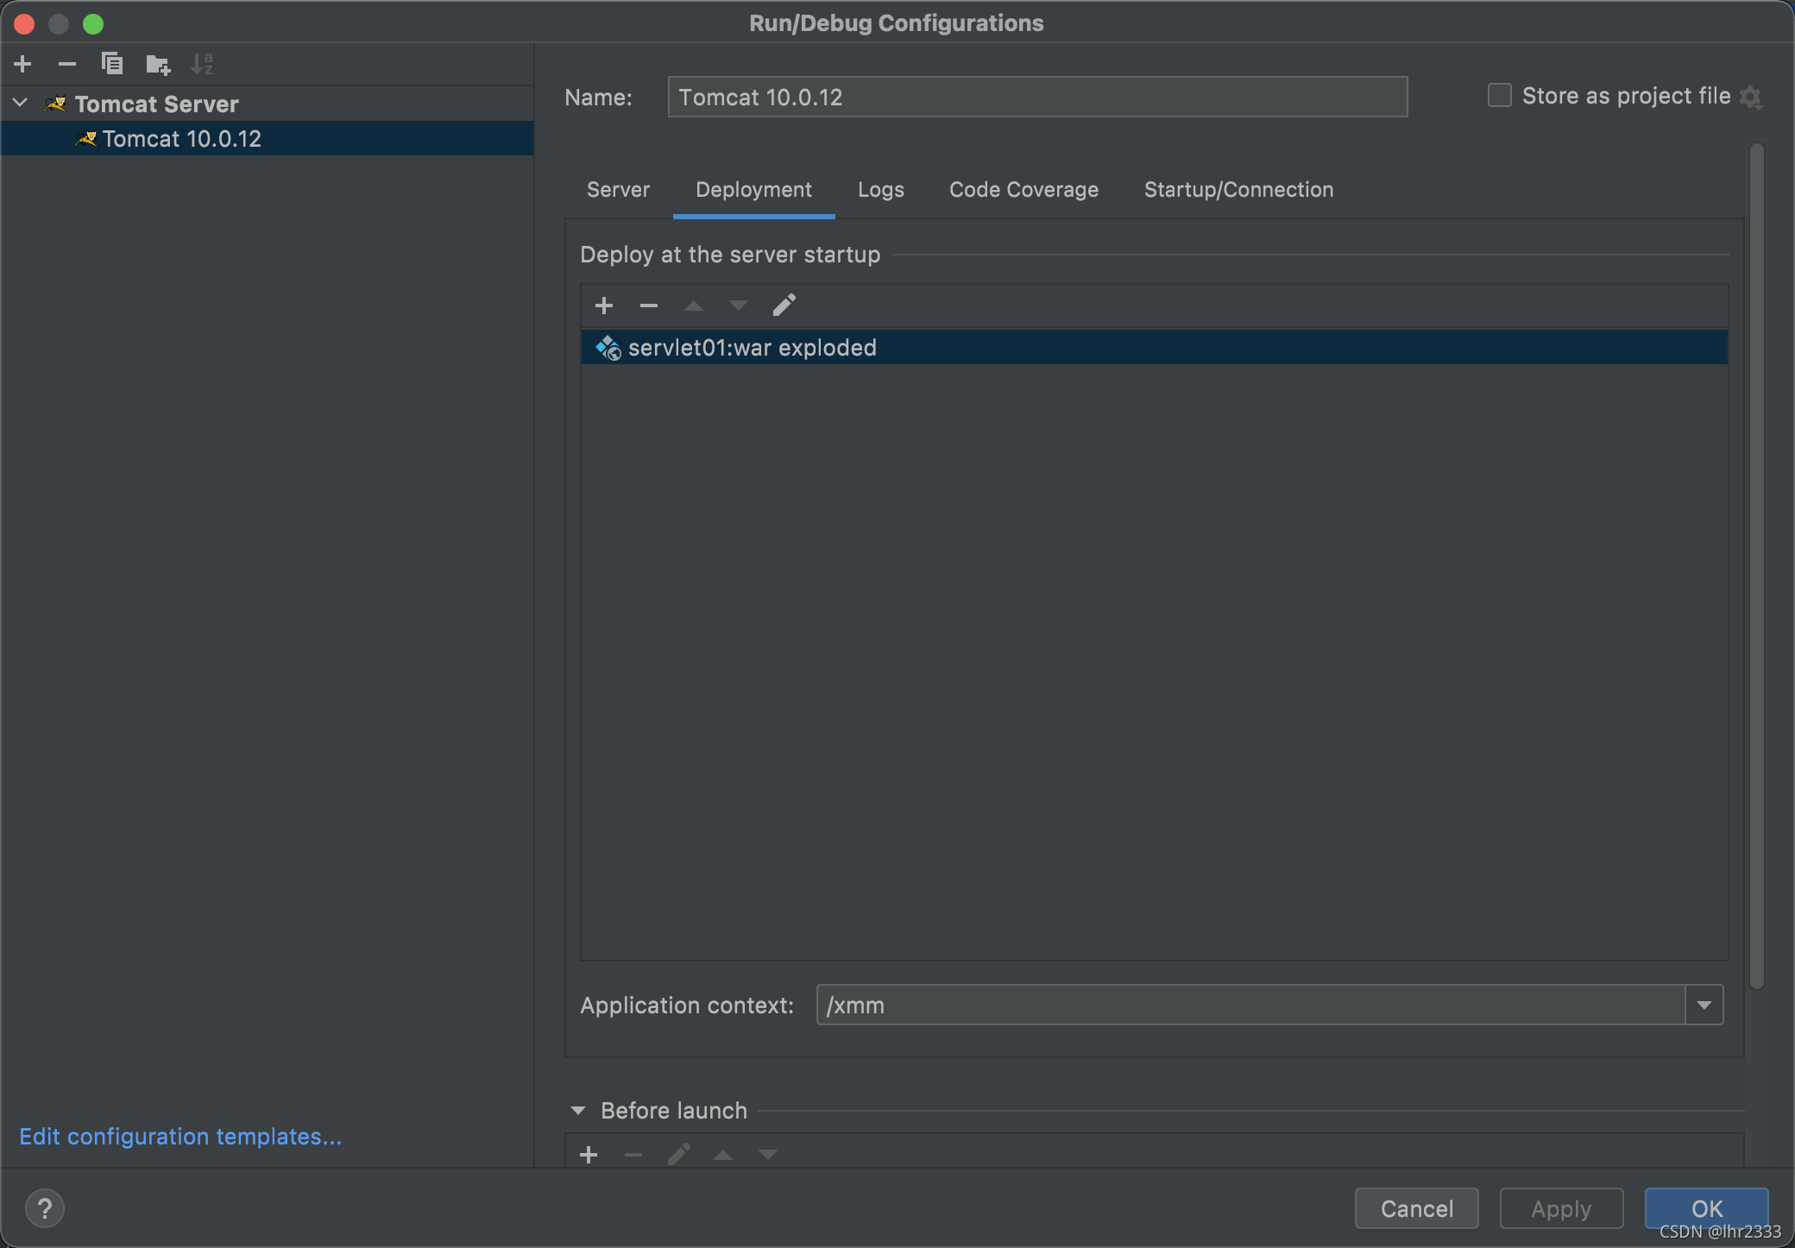
Task: Add a deployment artifact with plus
Action: point(604,306)
